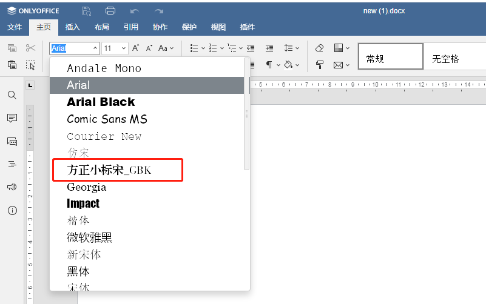Click the line spacing icon
Image resolution: width=486 pixels, height=304 pixels.
289,48
